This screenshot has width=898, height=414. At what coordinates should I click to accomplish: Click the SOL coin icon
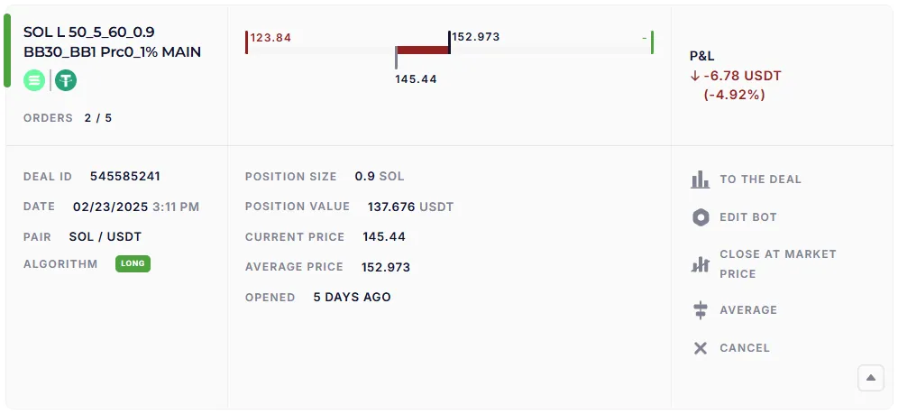click(x=34, y=80)
